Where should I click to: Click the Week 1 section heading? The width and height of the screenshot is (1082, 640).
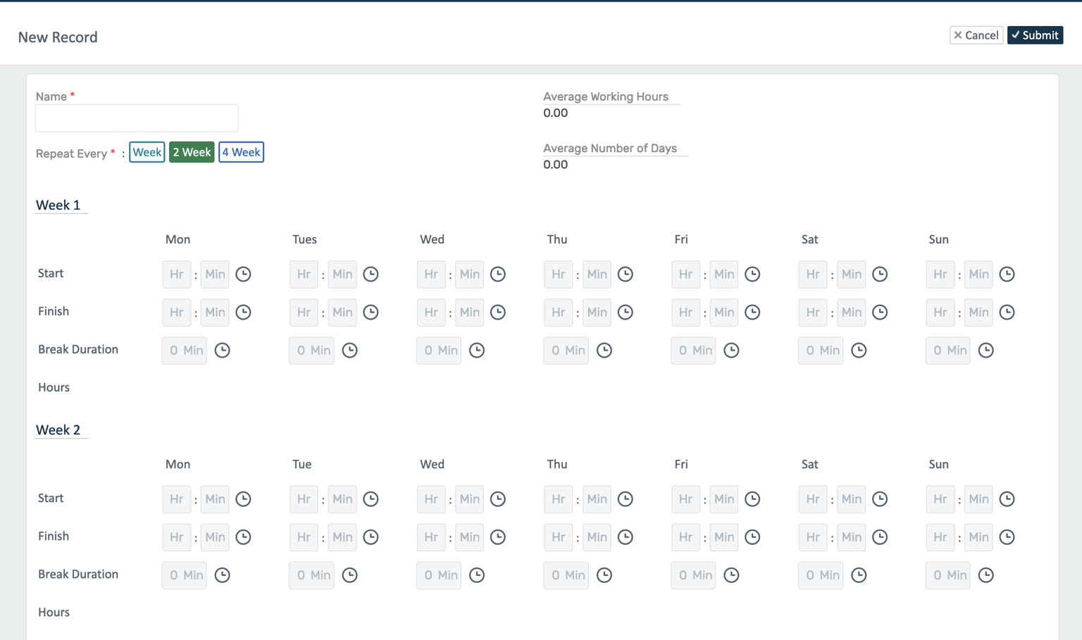click(x=60, y=205)
